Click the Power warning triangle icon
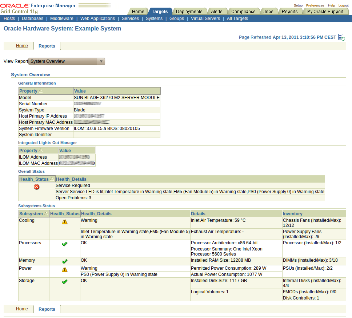Screen dimensions: 352x318 pyautogui.click(x=65, y=269)
